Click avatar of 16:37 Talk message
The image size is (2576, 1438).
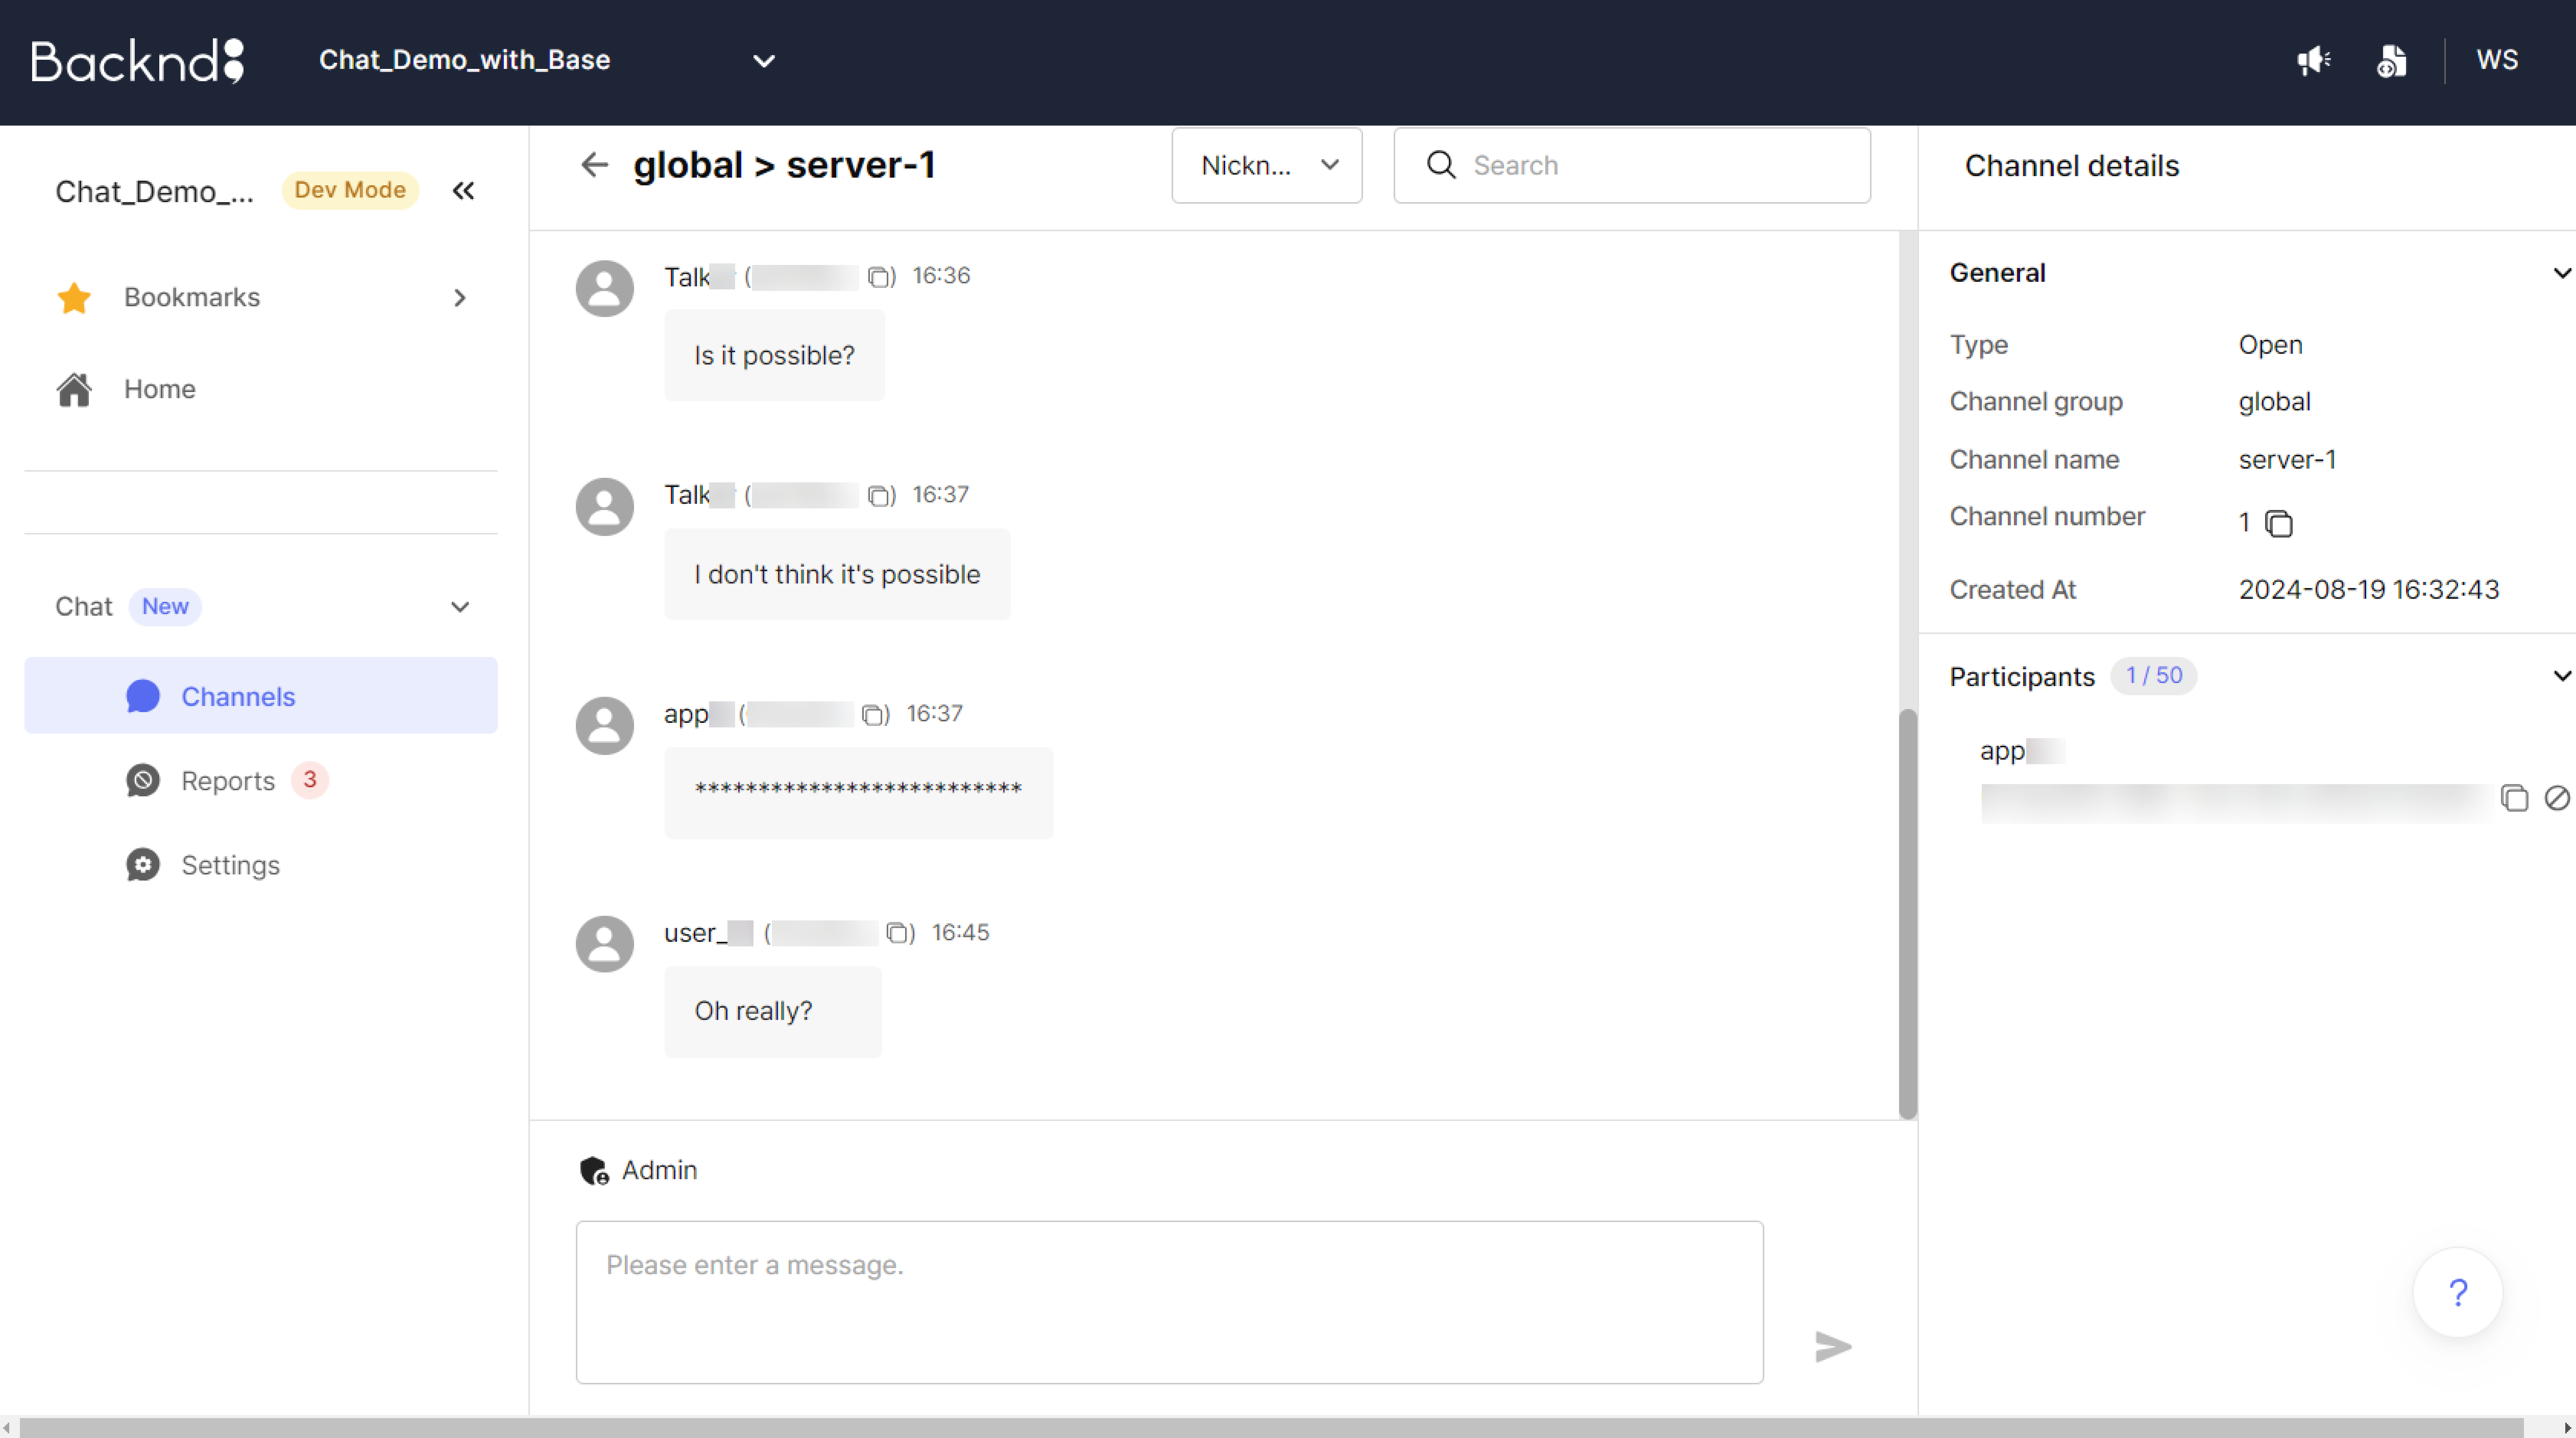605,507
